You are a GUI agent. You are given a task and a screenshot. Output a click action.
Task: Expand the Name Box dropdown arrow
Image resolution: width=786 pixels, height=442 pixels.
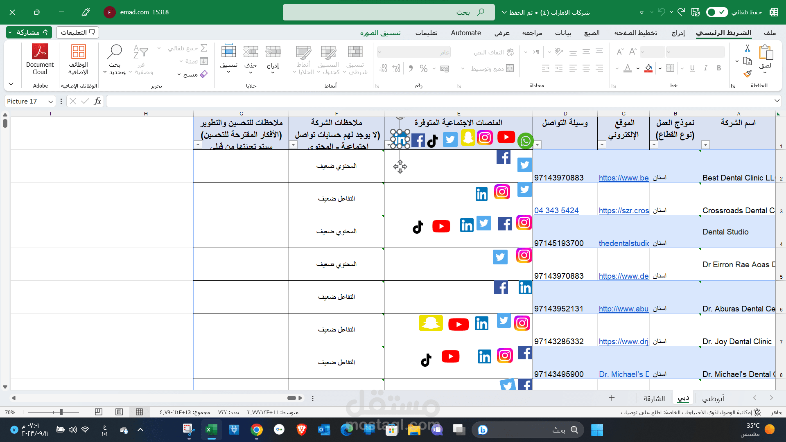tap(50, 101)
